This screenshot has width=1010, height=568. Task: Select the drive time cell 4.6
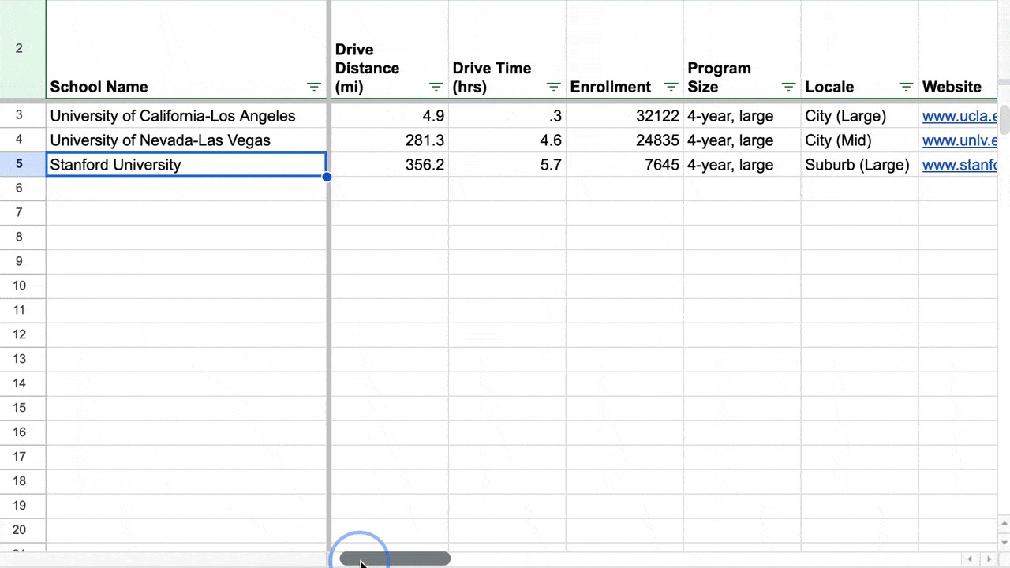507,140
